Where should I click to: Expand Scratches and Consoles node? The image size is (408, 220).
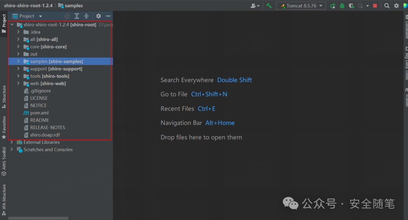click(x=12, y=149)
